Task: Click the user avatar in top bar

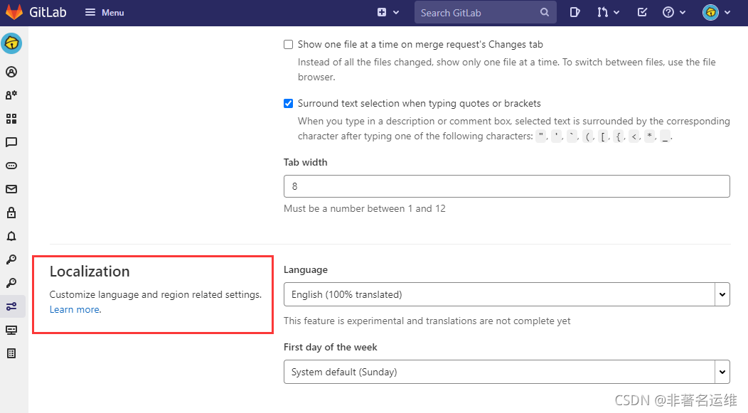Action: pyautogui.click(x=710, y=12)
